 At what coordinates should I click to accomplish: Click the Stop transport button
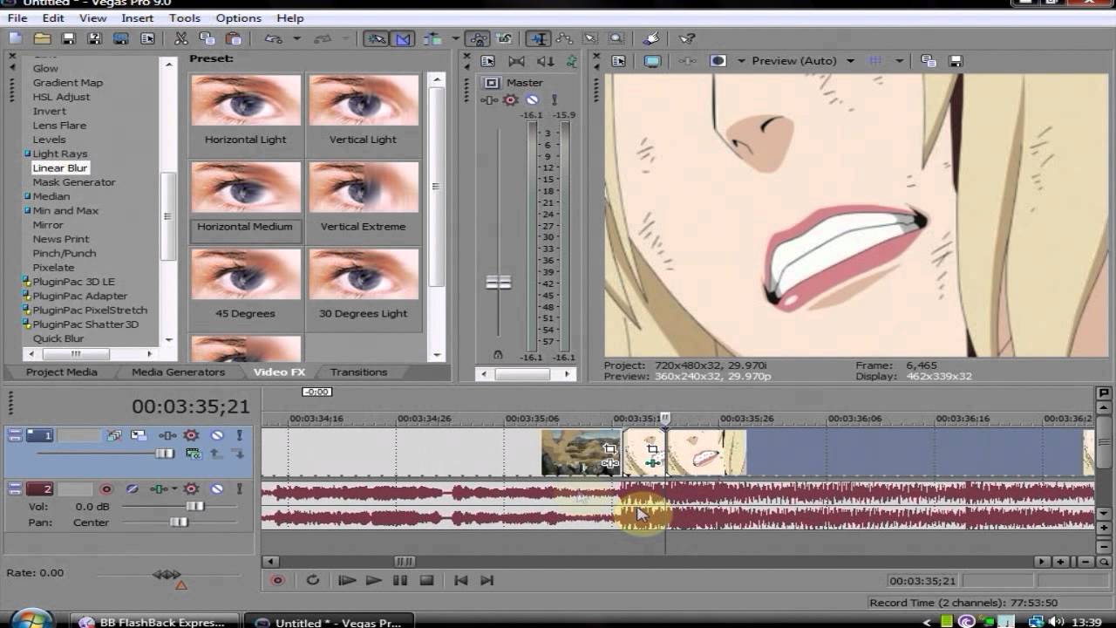click(426, 580)
